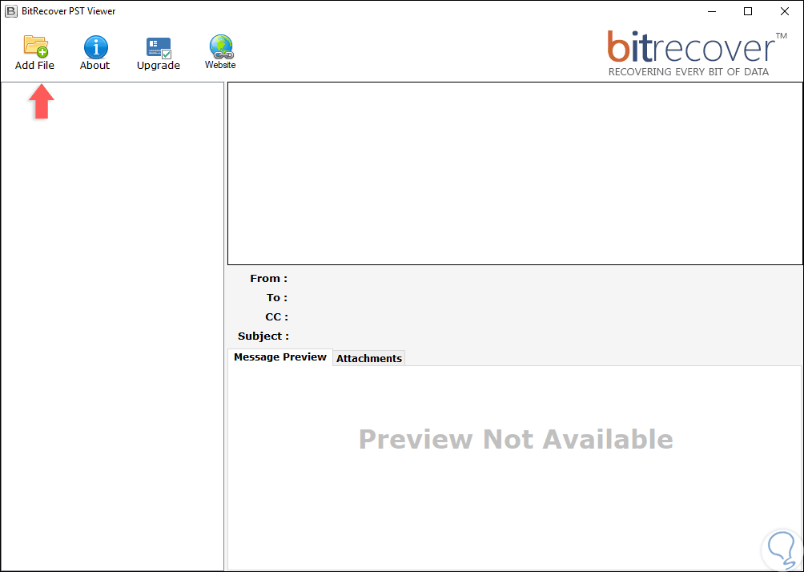Viewport: 804px width, 572px height.
Task: Click the "BitRecover PST Viewer" window title
Action: 69,11
